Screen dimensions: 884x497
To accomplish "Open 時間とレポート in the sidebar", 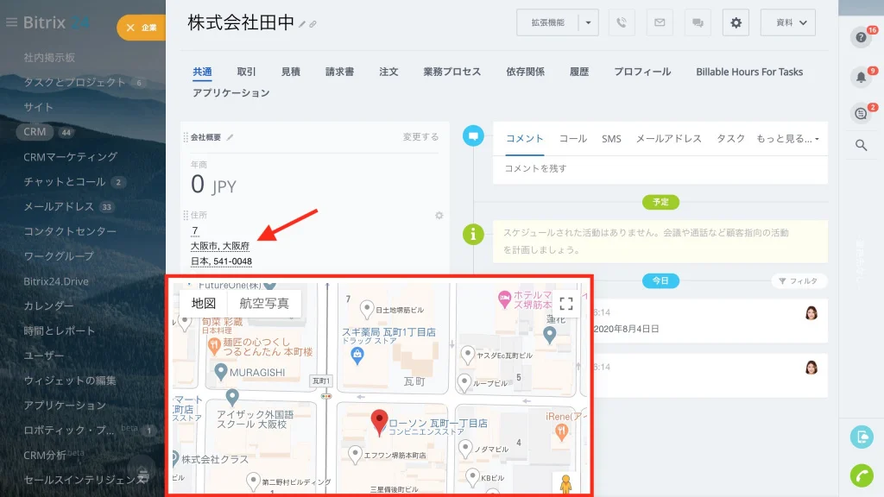I will [x=60, y=330].
